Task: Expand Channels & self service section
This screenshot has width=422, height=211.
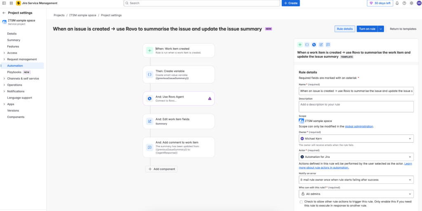Action: (x=4, y=79)
